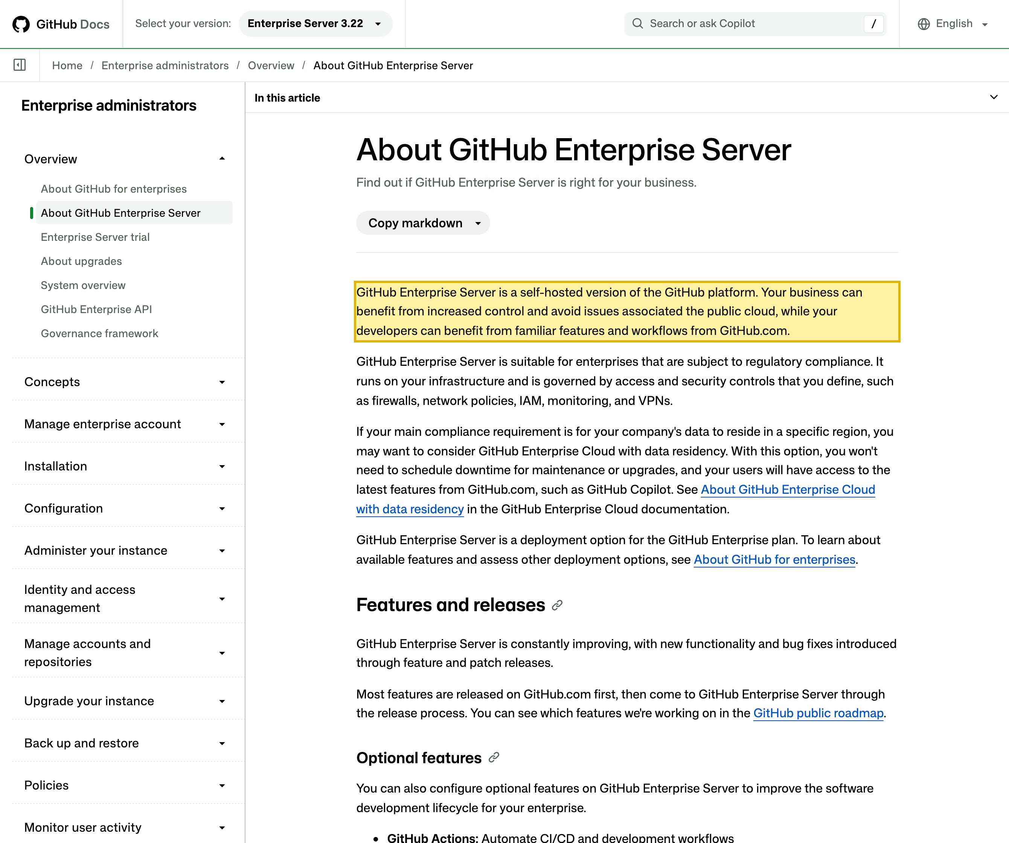Copy anchor link for Features and releases
Screen dimensions: 1009x843
point(557,605)
